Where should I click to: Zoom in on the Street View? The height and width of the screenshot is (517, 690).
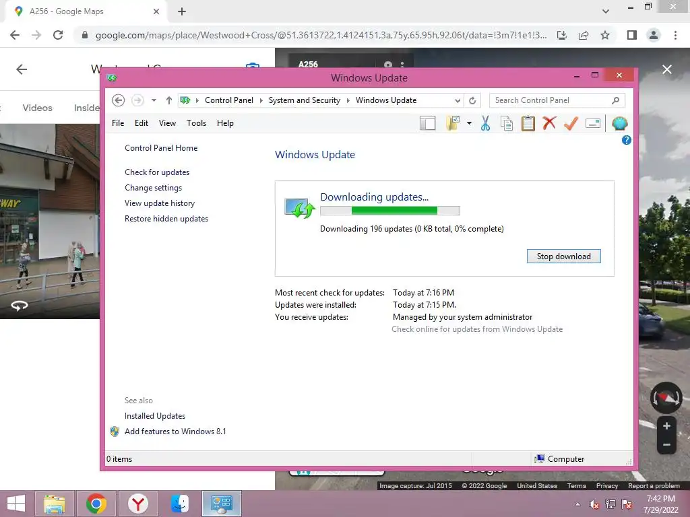coord(666,426)
